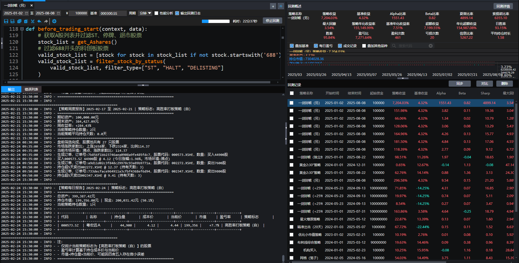Uncheck the 输出回测日志 checkbox
Viewport: 519px width, 263px height.
pyautogui.click(x=177, y=13)
